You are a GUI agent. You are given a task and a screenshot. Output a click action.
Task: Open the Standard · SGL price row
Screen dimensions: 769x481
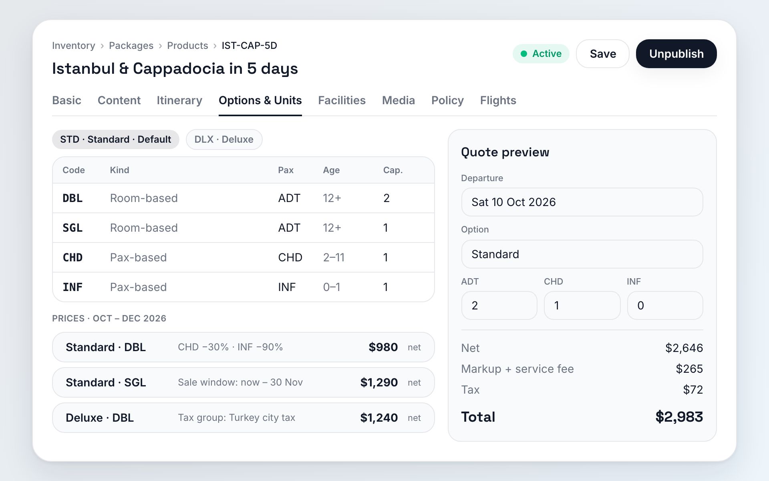click(x=244, y=382)
